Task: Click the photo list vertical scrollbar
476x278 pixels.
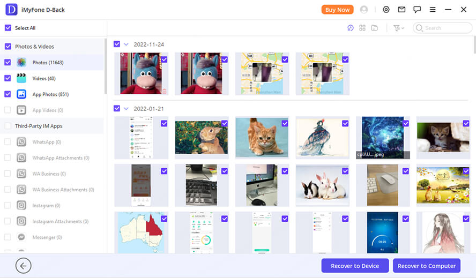Action: 474,45
